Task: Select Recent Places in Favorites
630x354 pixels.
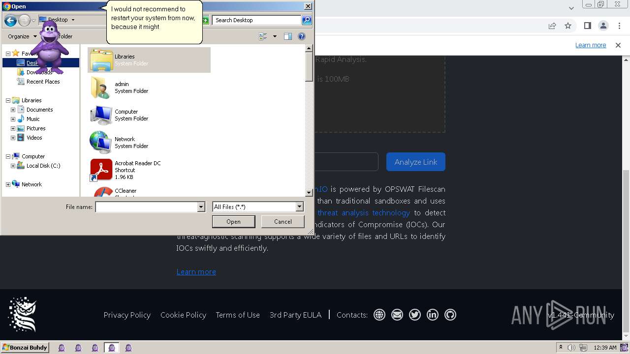Action: [43, 82]
